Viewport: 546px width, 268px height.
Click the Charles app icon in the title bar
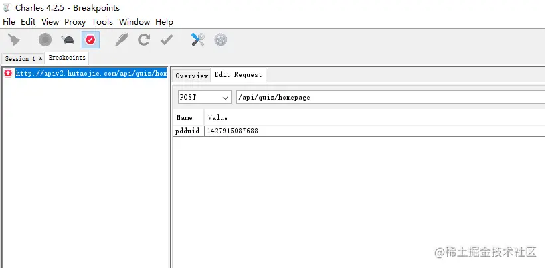pyautogui.click(x=6, y=8)
